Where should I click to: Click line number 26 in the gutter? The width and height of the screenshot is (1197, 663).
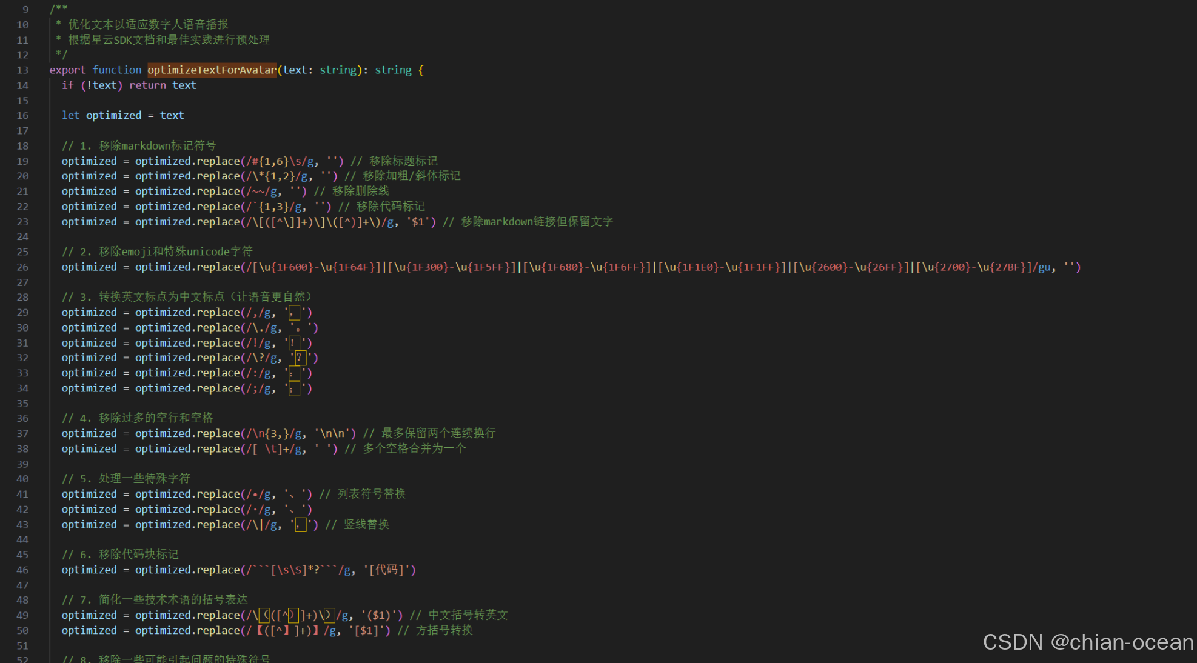pyautogui.click(x=22, y=267)
